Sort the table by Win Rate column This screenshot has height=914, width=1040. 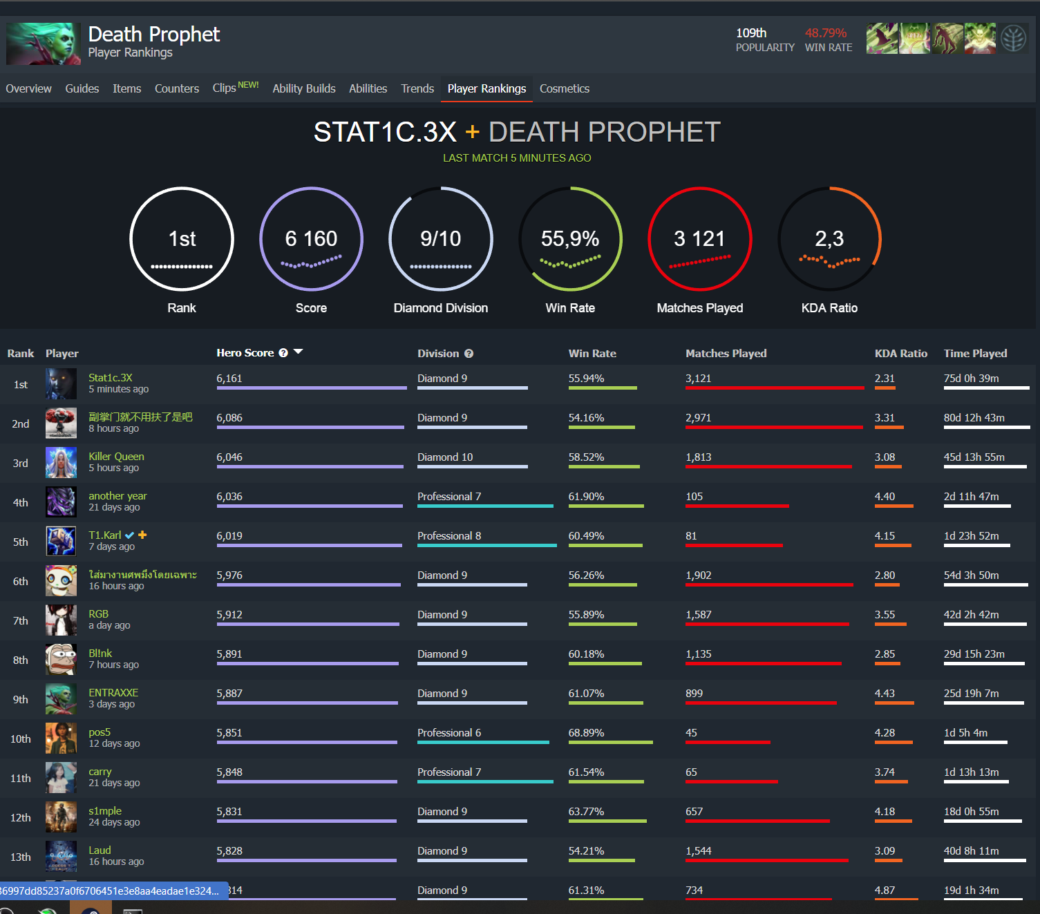[592, 354]
